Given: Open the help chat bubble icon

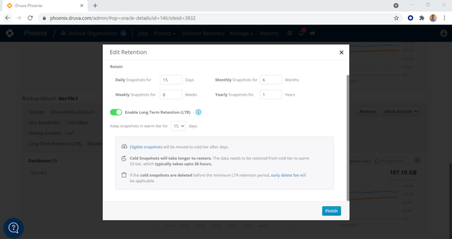Looking at the screenshot, I should pyautogui.click(x=13, y=228).
